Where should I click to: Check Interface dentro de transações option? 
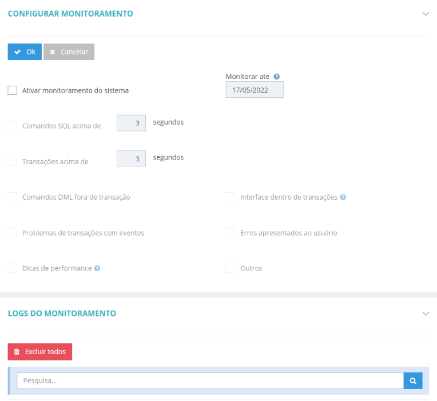[231, 197]
